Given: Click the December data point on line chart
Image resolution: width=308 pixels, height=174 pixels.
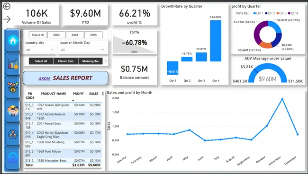Looking at the screenshot, I should click(x=298, y=134).
